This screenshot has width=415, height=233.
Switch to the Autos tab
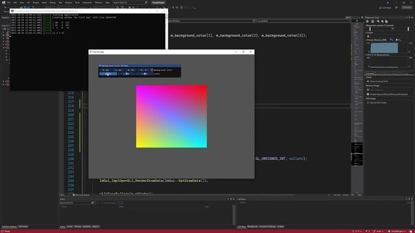[62, 227]
